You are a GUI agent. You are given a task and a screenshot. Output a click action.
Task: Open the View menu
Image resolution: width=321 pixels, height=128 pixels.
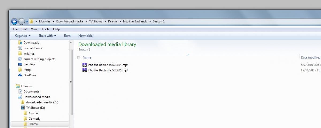(34, 29)
